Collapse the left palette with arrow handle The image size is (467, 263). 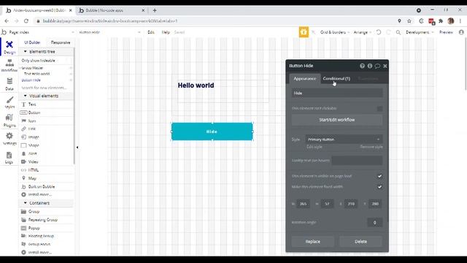click(77, 148)
